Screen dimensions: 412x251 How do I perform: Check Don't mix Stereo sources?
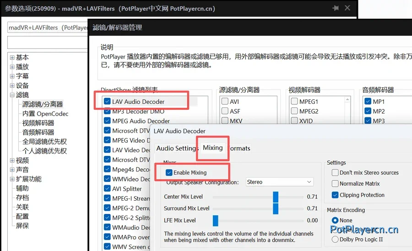[335, 172]
